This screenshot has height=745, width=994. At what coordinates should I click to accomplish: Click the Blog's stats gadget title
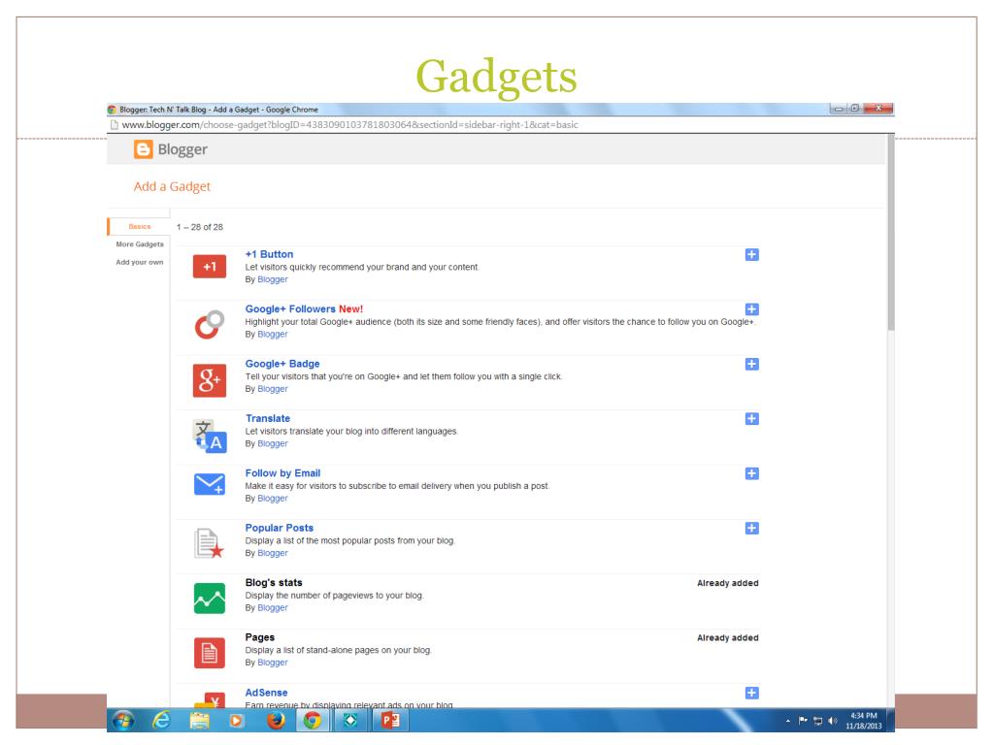[274, 583]
